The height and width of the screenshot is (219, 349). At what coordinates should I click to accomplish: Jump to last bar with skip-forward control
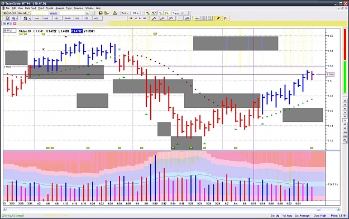145,18
